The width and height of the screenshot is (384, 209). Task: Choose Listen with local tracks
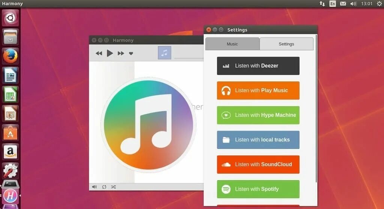pos(258,140)
